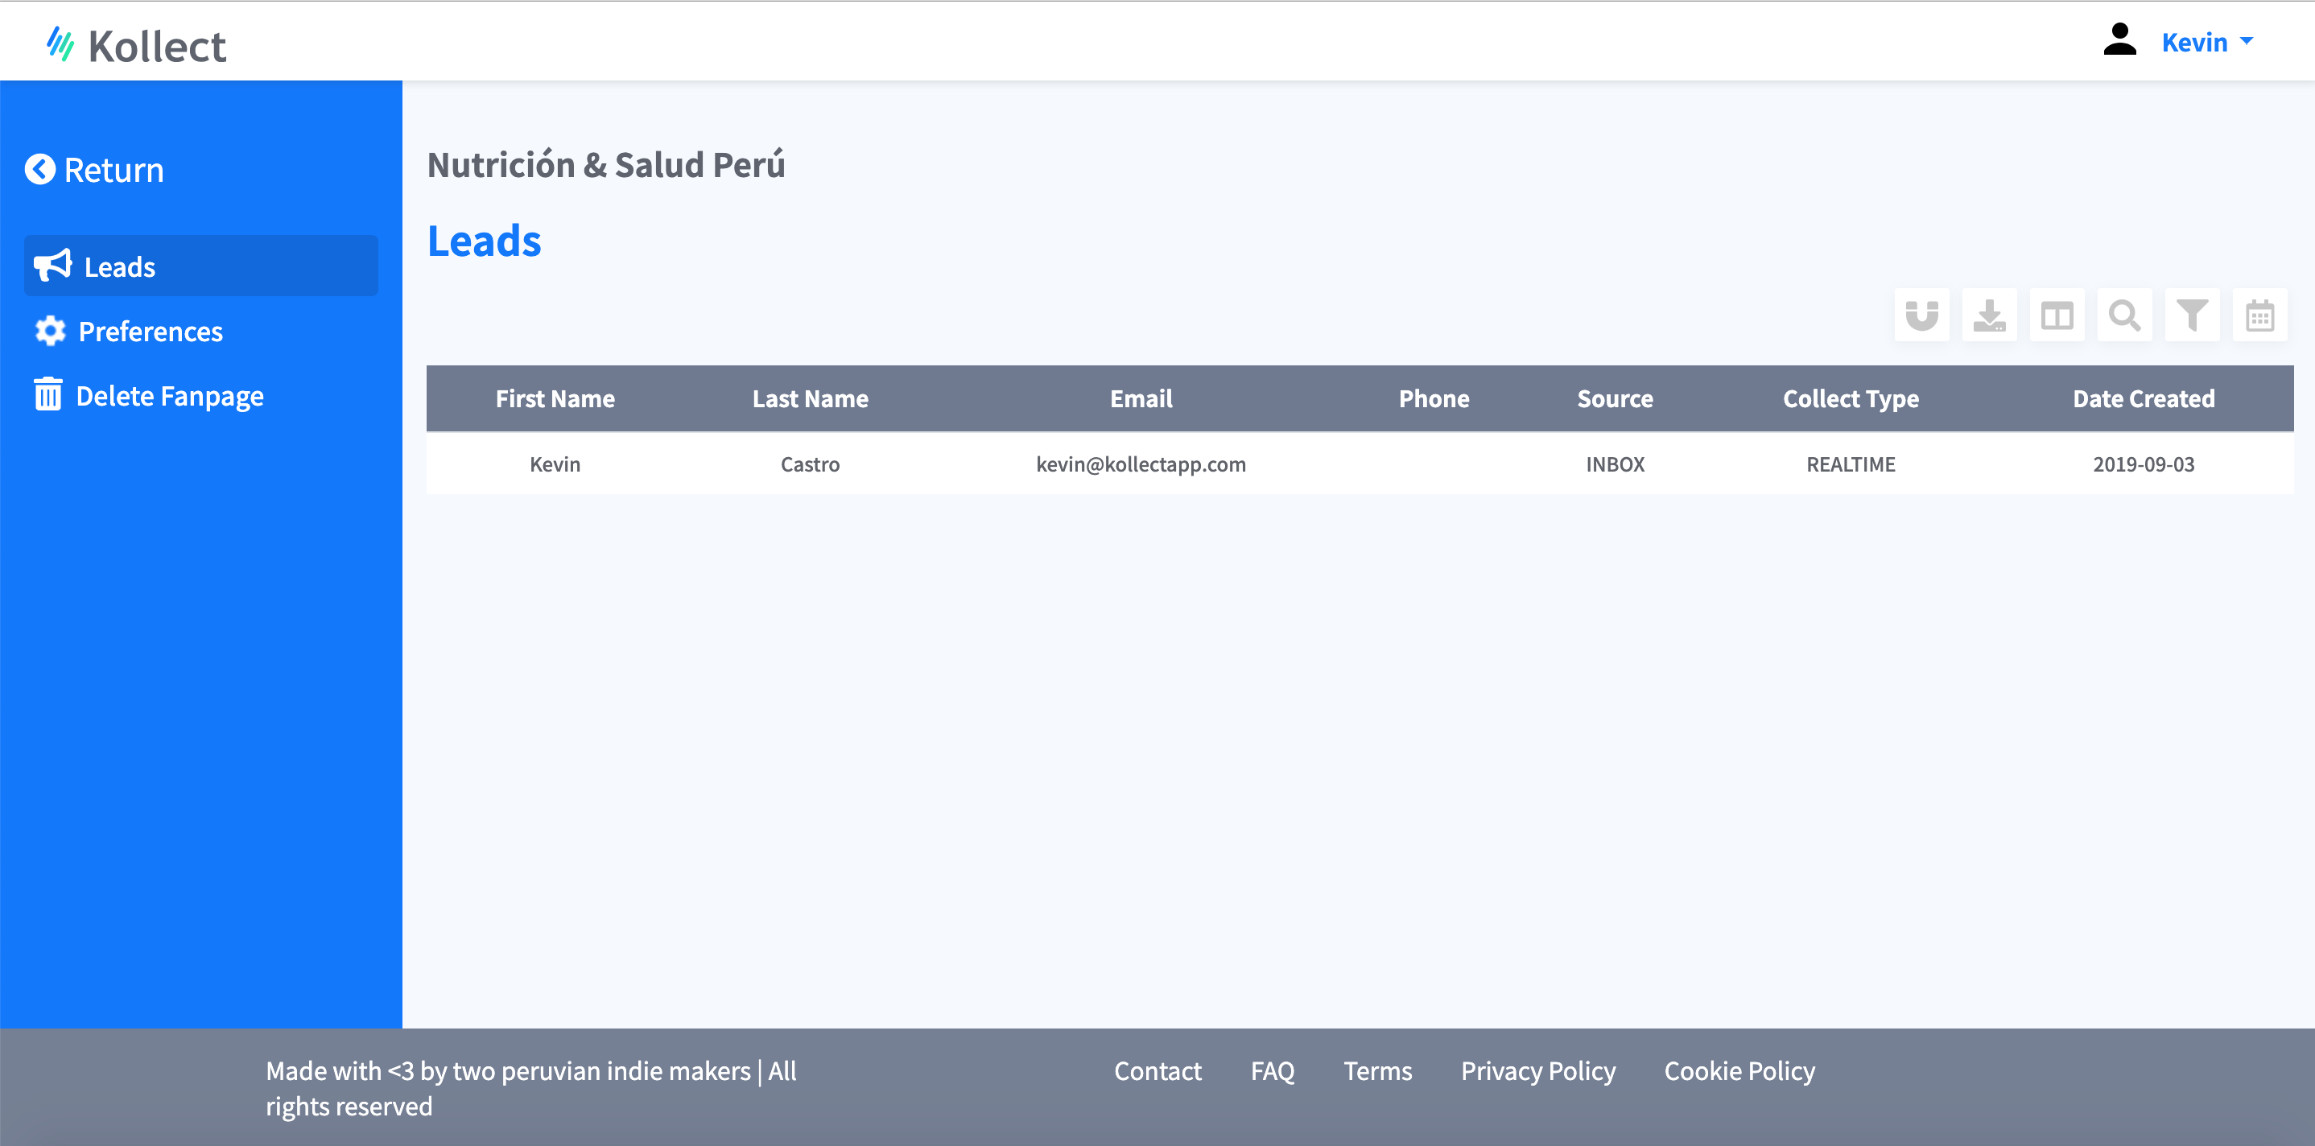Click the search magnifier icon
This screenshot has width=2315, height=1146.
(2124, 315)
